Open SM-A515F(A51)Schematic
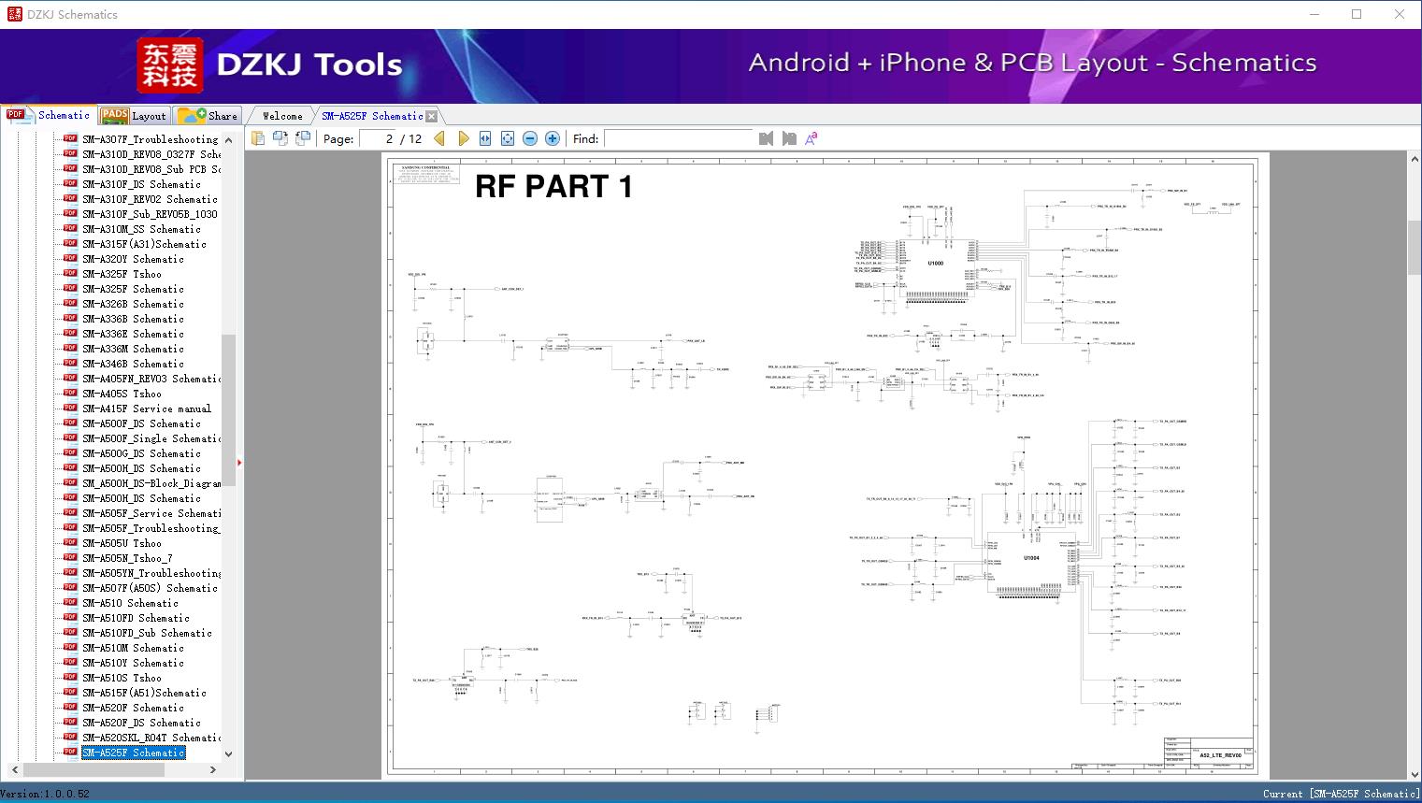Image resolution: width=1422 pixels, height=803 pixels. (x=144, y=693)
